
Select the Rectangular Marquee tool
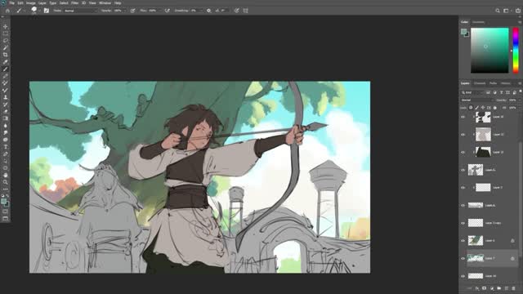pos(6,33)
